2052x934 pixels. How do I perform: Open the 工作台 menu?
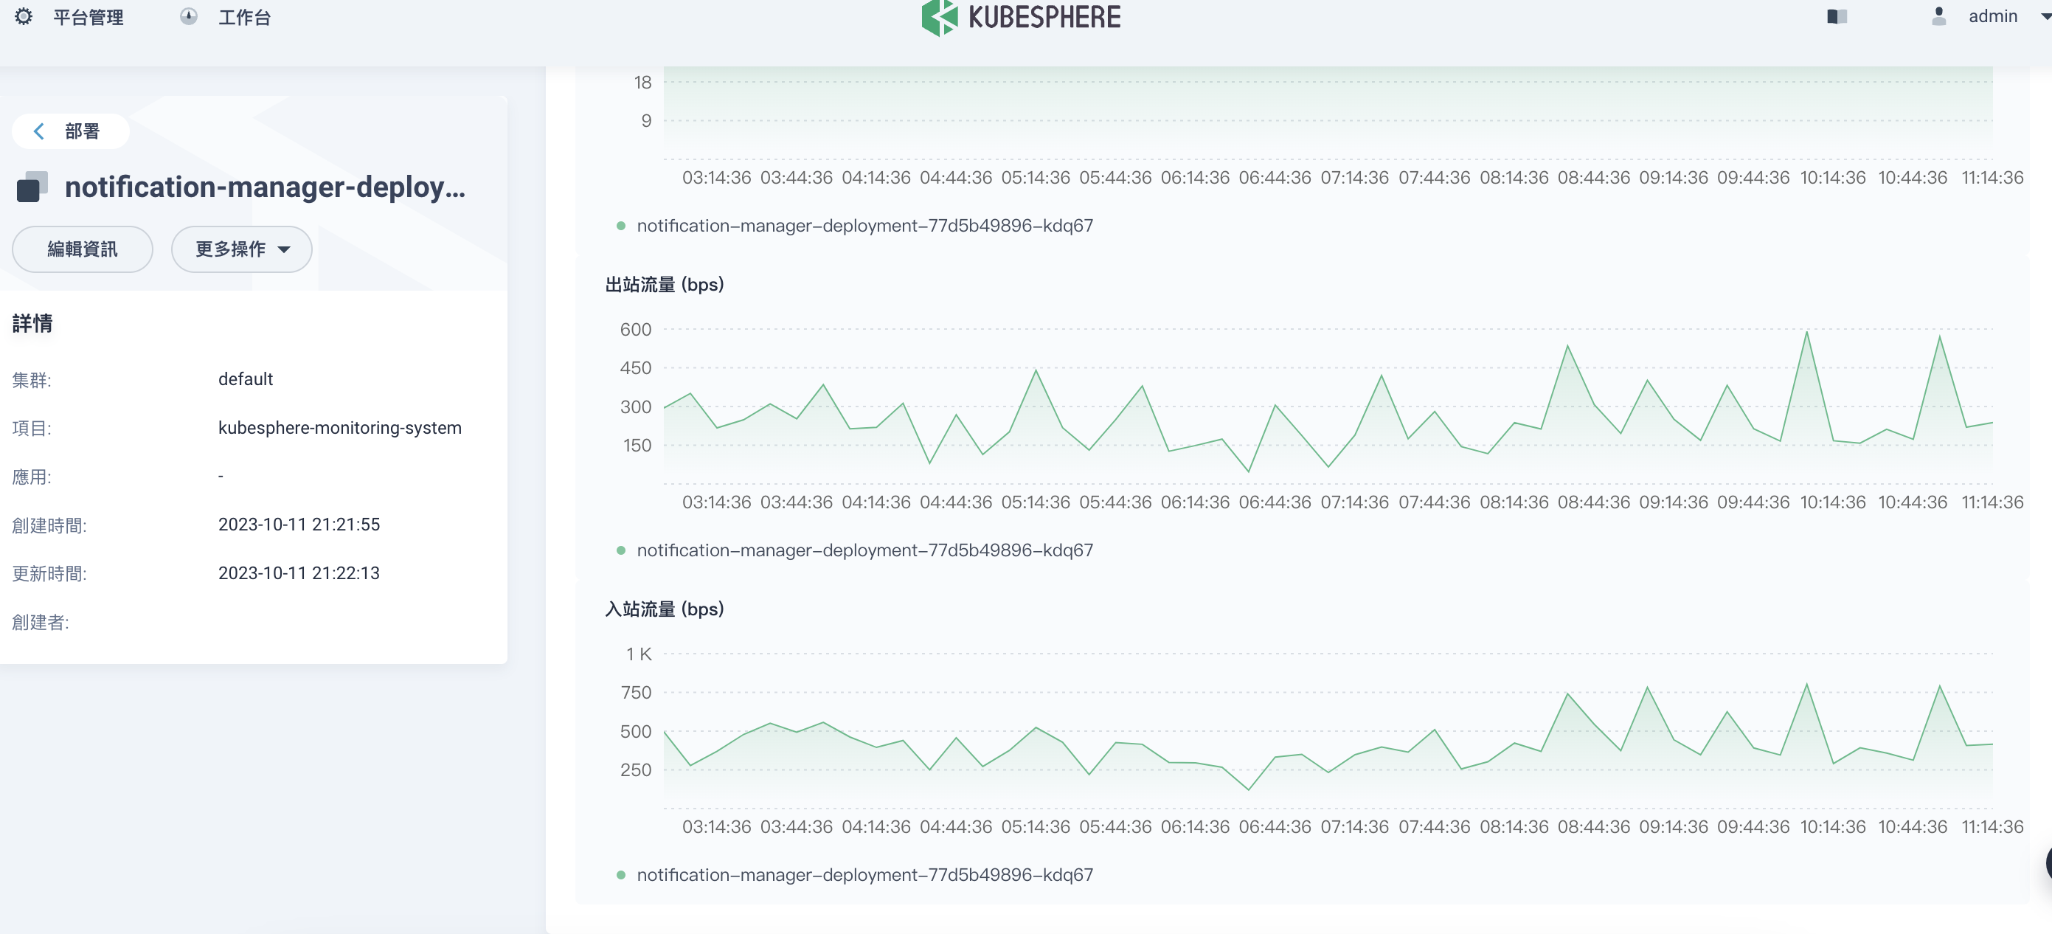(243, 17)
